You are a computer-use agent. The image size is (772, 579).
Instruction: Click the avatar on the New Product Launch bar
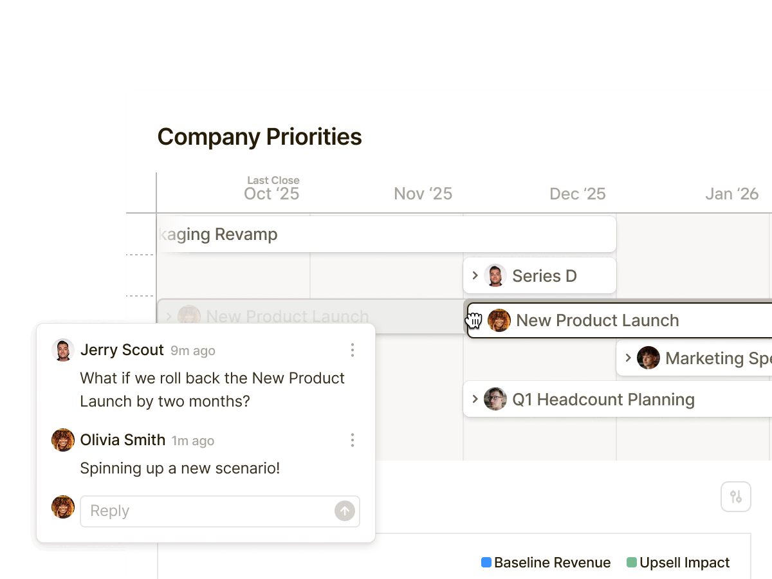(499, 320)
